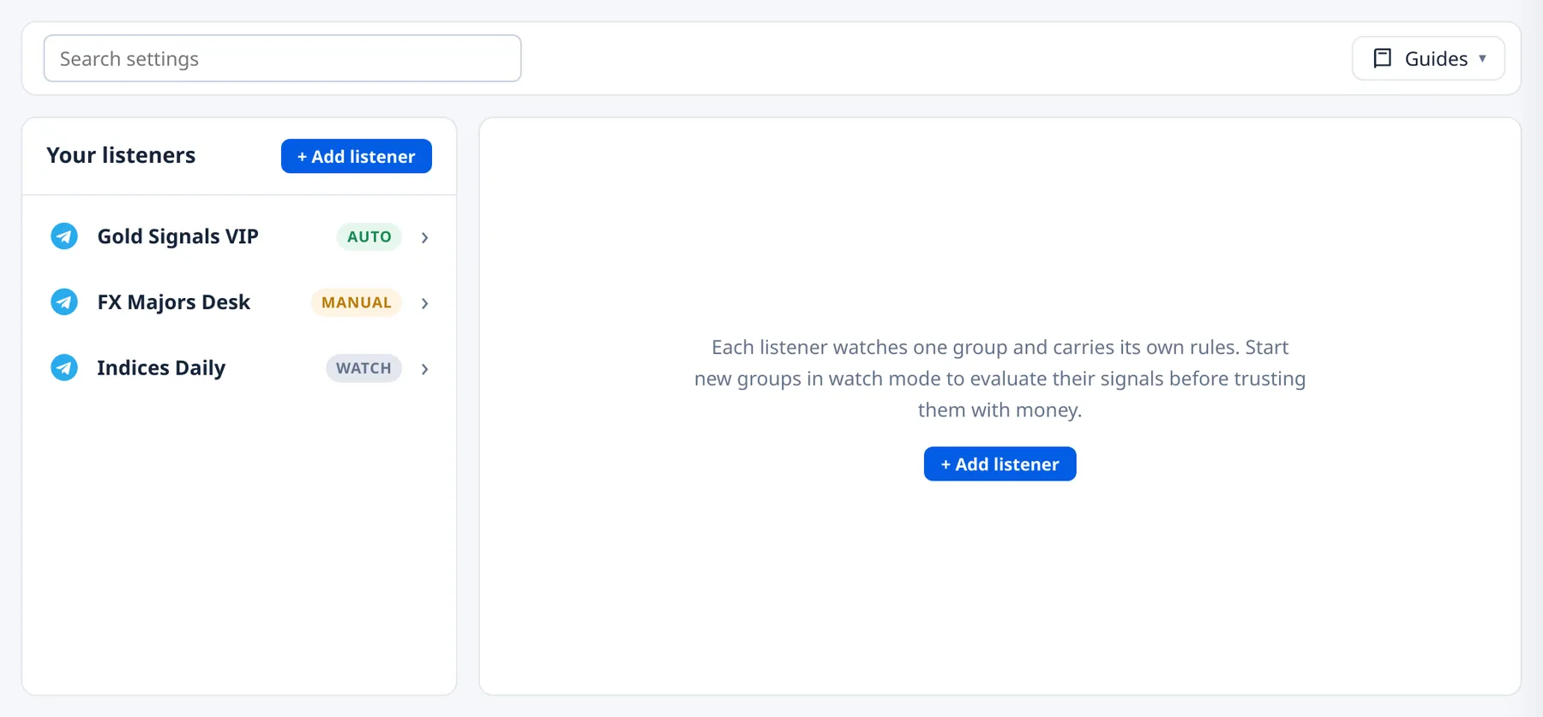This screenshot has height=717, width=1543.
Task: Open the Indices Daily listener
Action: 239,368
